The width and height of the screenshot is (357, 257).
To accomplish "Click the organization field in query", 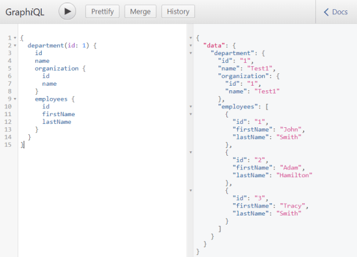I will [x=57, y=68].
